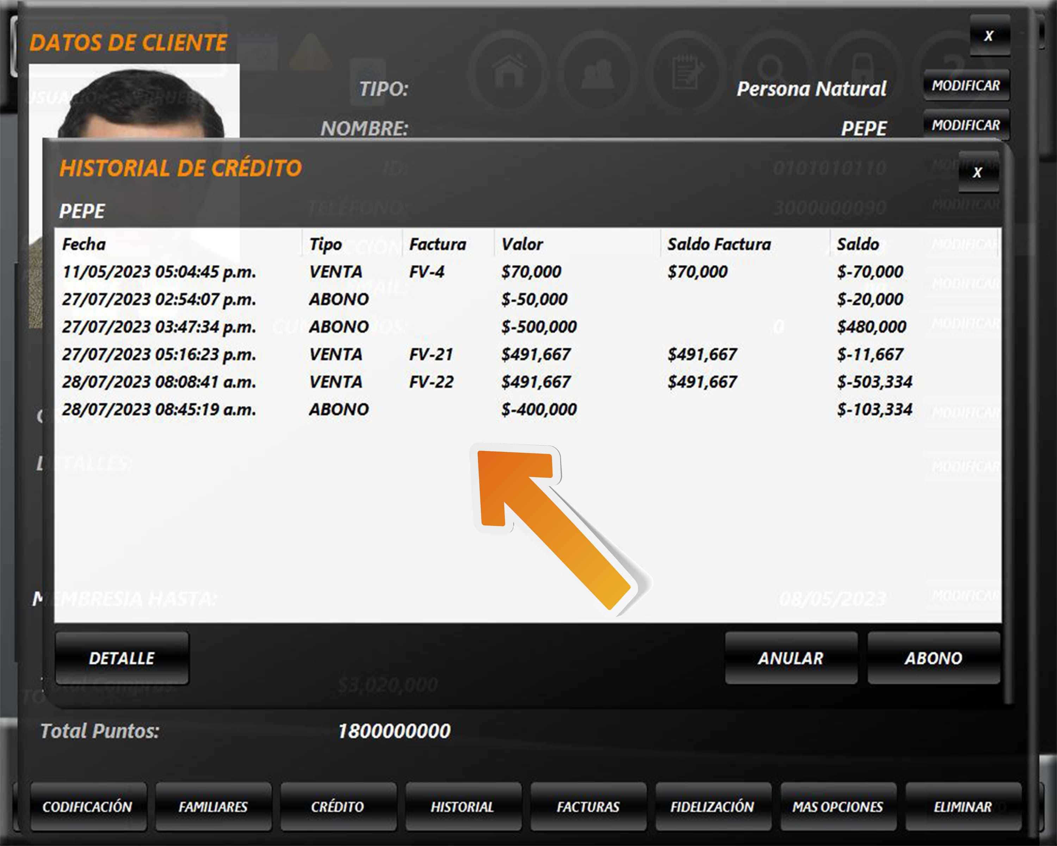
Task: Switch to the CRÉDITO tab
Action: pos(337,807)
